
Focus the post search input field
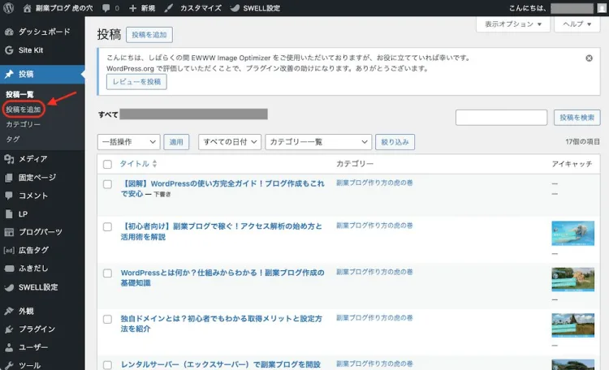(x=502, y=118)
